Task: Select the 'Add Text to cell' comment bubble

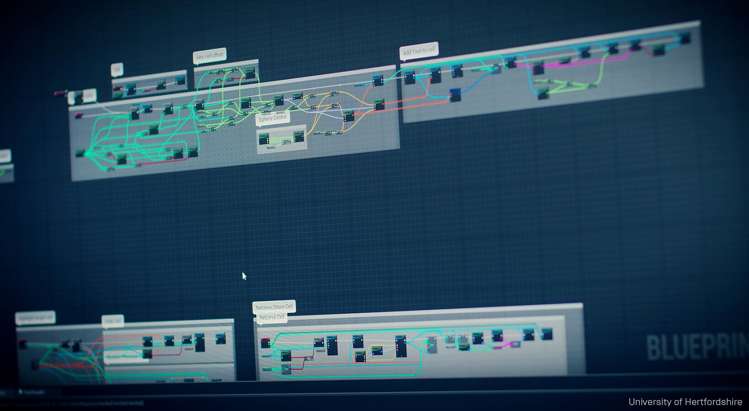Action: (x=419, y=51)
